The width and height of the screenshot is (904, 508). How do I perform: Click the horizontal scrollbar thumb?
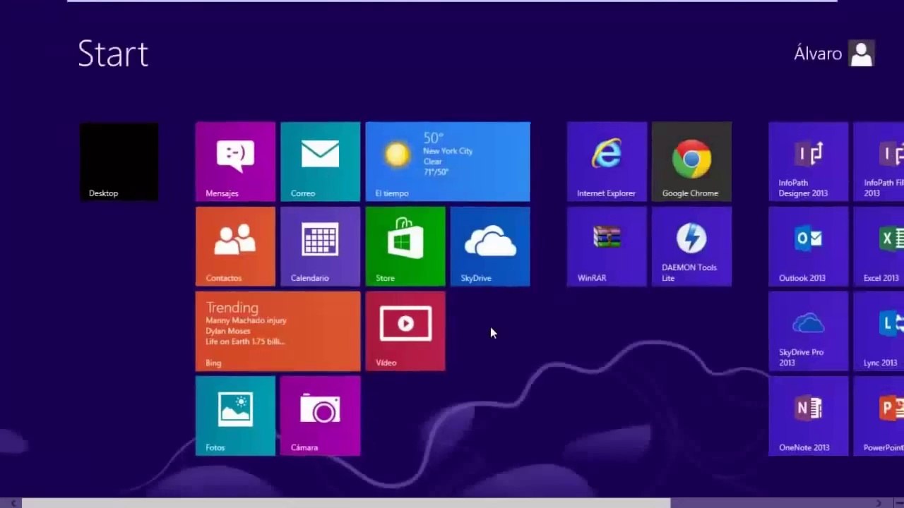click(346, 503)
